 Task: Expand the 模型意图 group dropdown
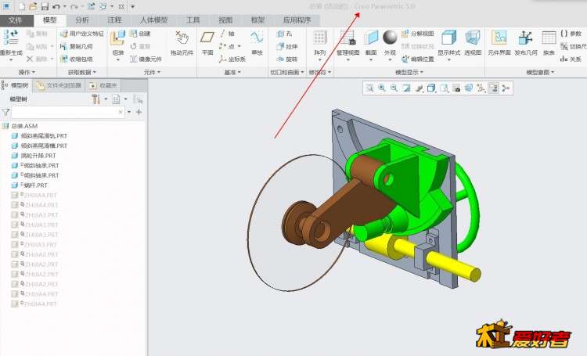540,72
